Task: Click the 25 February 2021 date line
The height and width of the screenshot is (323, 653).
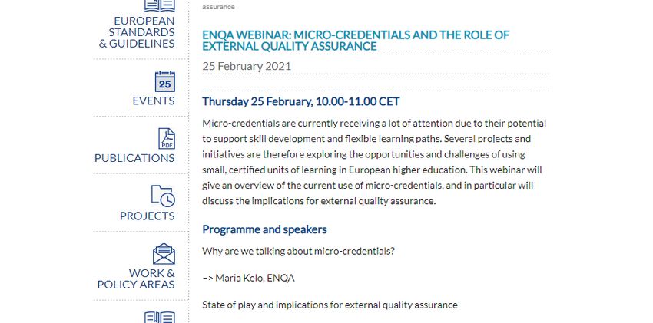Action: 247,66
